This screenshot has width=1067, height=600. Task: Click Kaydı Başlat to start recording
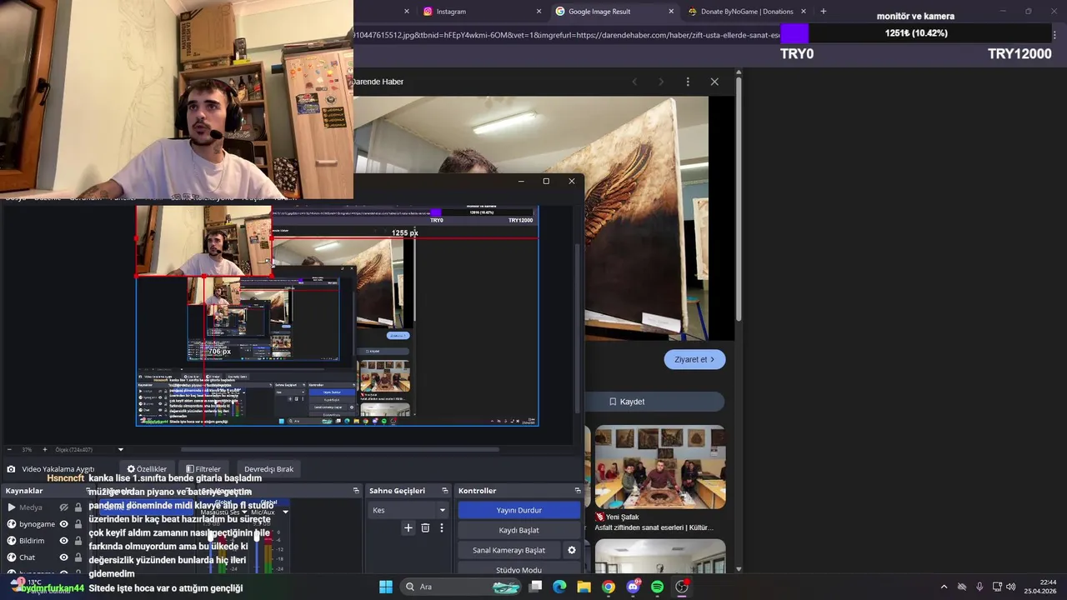tap(518, 530)
